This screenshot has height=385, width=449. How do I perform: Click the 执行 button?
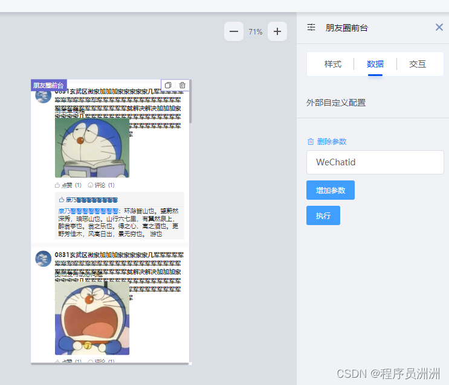pos(323,215)
